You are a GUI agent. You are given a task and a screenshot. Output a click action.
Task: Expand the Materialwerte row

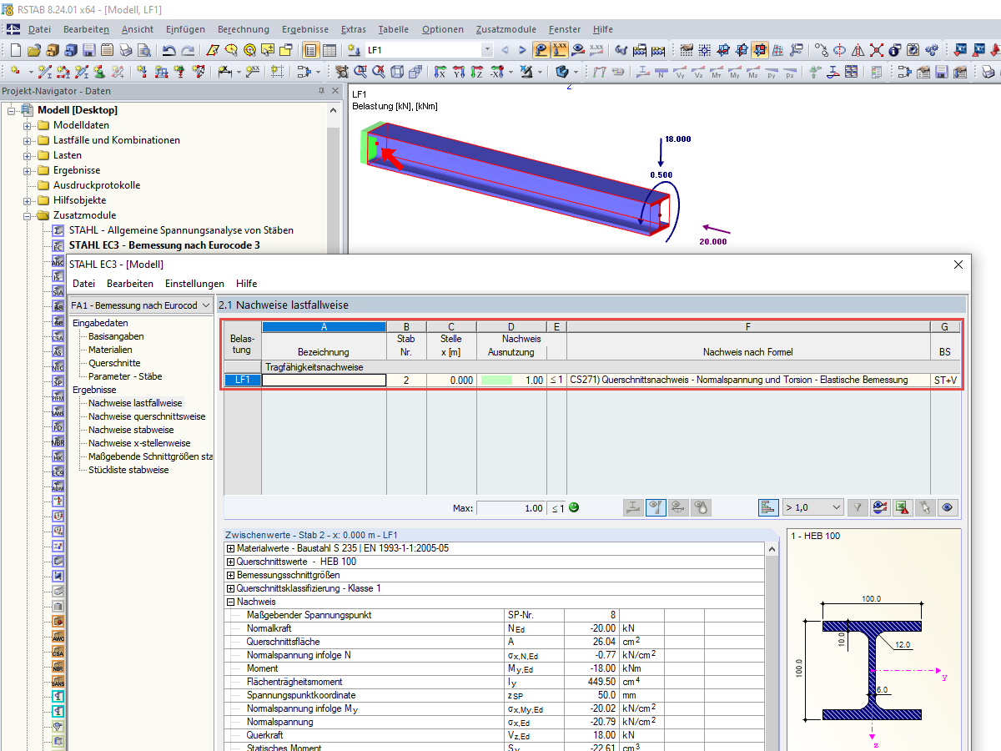tap(230, 548)
